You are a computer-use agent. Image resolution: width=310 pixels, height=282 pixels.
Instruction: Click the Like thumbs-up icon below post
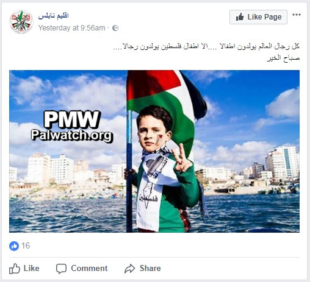pyautogui.click(x=15, y=269)
